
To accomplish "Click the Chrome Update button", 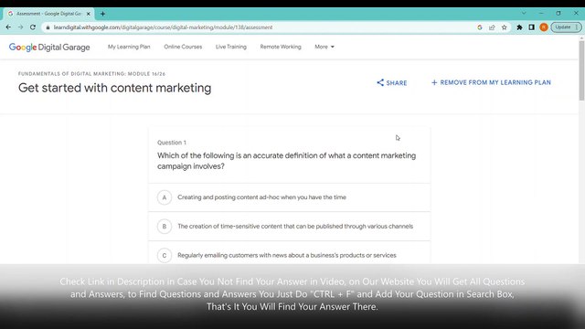I will tap(567, 27).
